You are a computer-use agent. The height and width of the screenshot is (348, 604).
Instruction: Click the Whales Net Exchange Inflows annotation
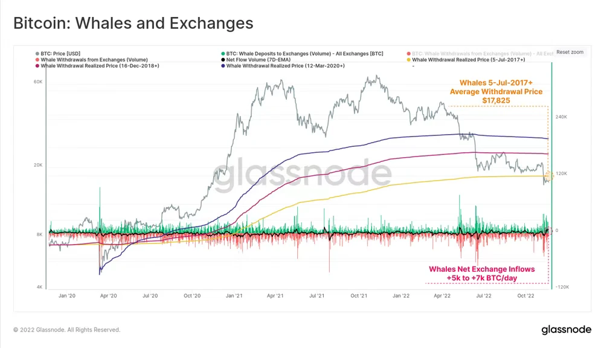point(482,274)
